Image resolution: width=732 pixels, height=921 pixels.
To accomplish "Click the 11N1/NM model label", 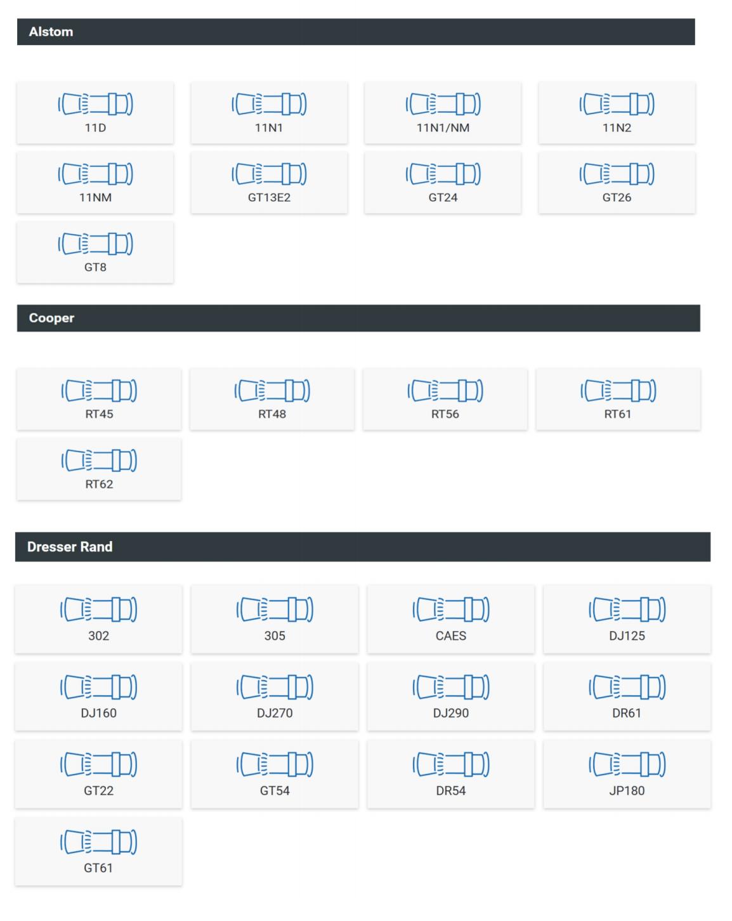I will 443,127.
